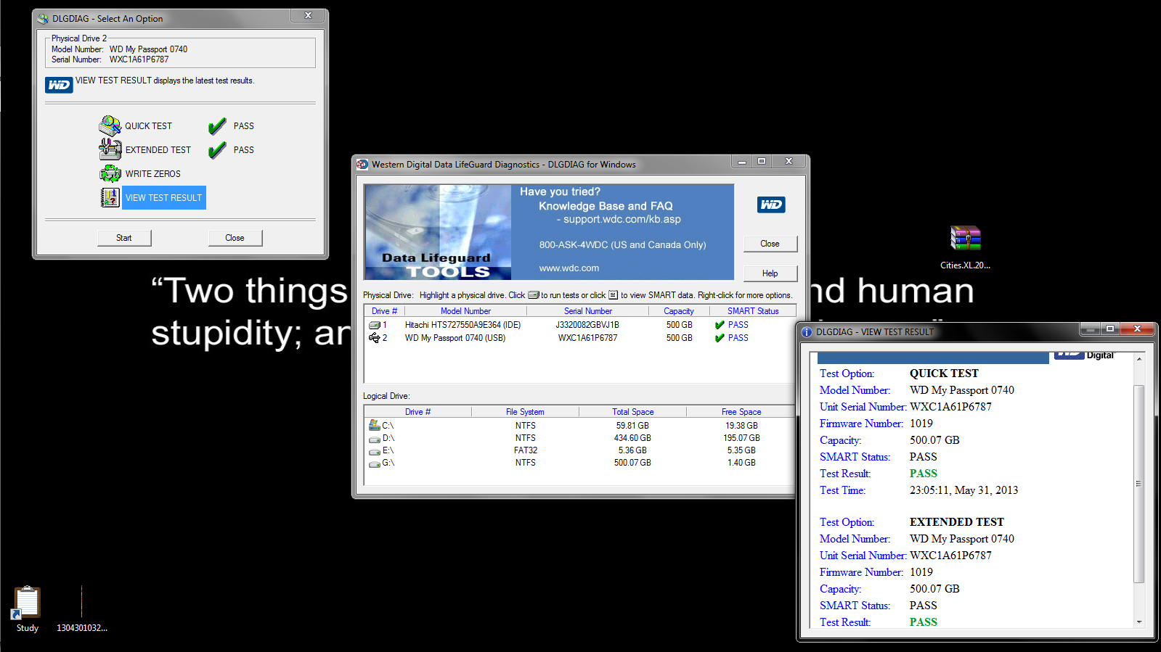Screen dimensions: 1161x652
Task: Click the info icon in VIEW TEST RESULT title bar
Action: [x=807, y=331]
